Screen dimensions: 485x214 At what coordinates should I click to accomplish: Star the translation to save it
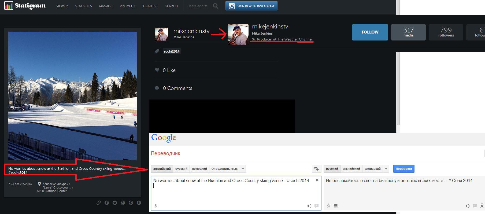[329, 206]
